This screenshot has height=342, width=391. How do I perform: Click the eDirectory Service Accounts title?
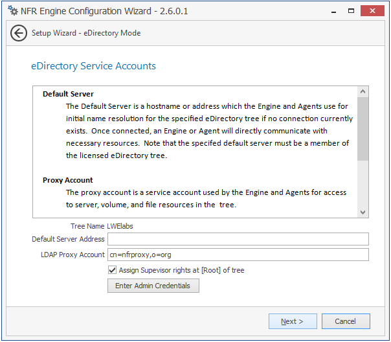[x=93, y=66]
